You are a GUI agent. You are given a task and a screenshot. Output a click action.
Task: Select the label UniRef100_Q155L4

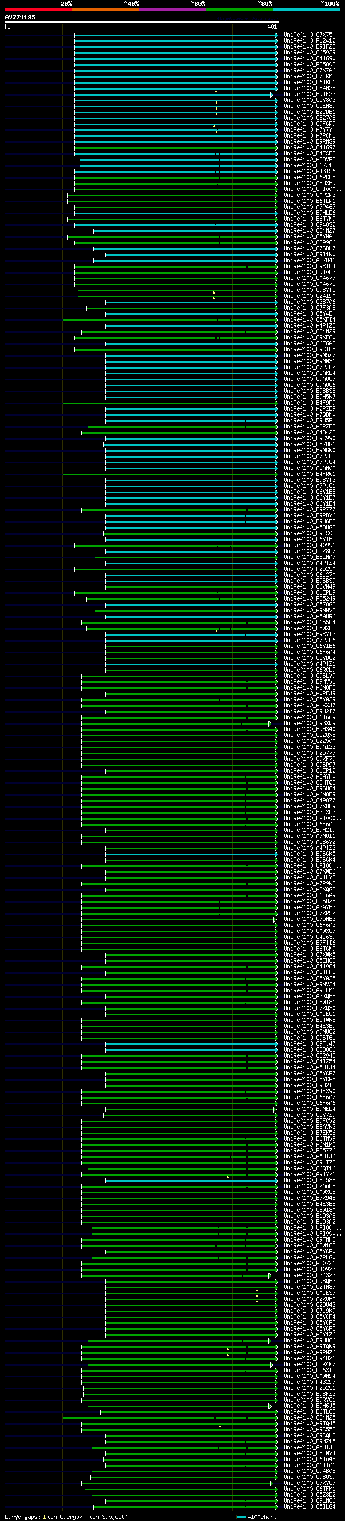[309, 623]
